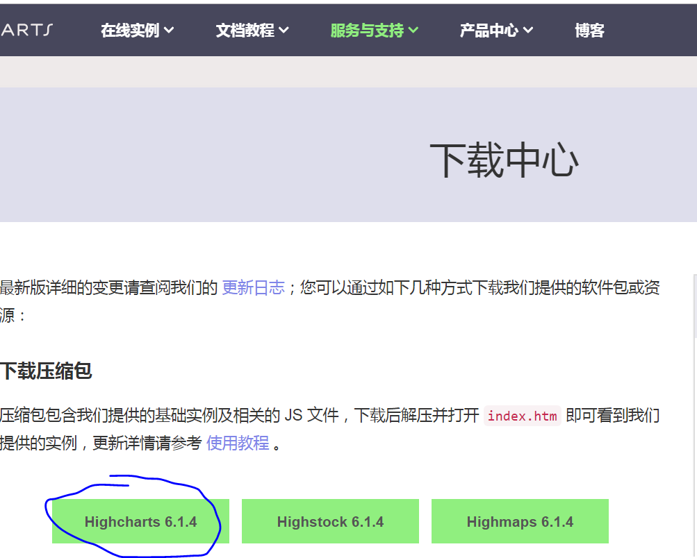Open the 服务与支持 navigation menu
This screenshot has width=697, height=558.
click(x=375, y=30)
